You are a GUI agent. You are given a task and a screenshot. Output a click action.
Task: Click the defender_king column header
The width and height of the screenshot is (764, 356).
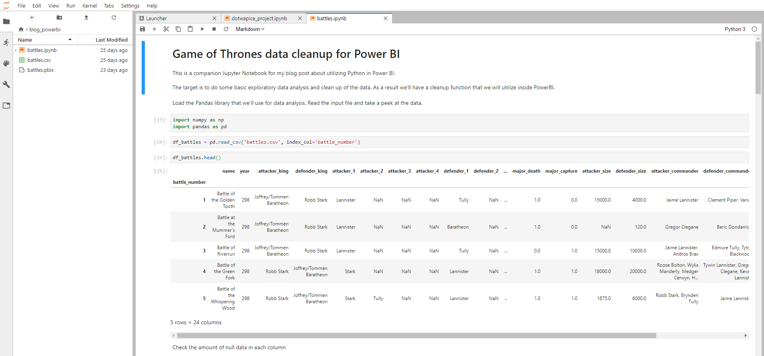point(311,171)
